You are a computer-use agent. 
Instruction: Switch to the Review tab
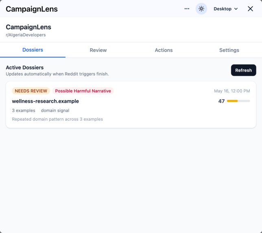tap(98, 50)
